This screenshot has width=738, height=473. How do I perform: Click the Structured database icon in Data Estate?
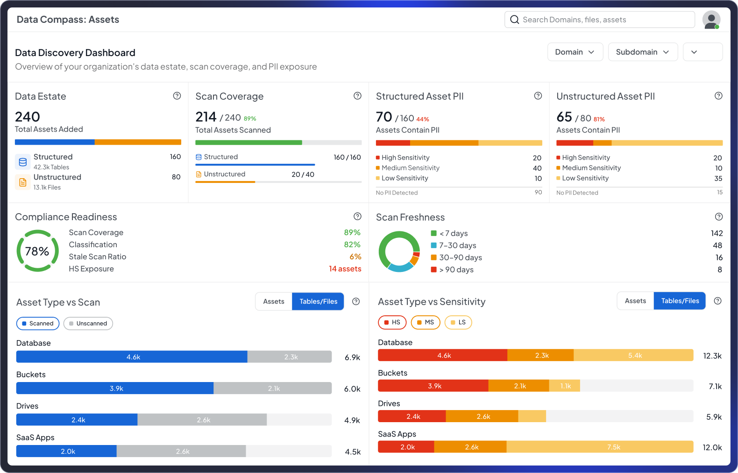click(22, 162)
